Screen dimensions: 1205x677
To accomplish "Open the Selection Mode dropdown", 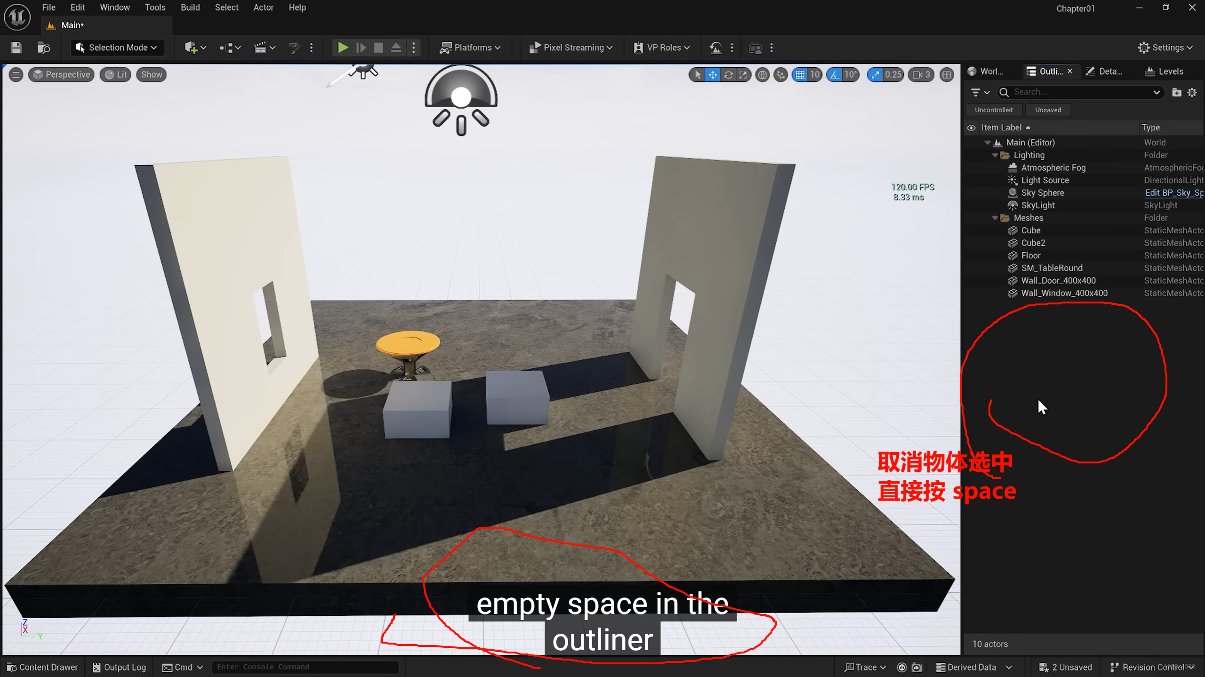I will pos(118,48).
